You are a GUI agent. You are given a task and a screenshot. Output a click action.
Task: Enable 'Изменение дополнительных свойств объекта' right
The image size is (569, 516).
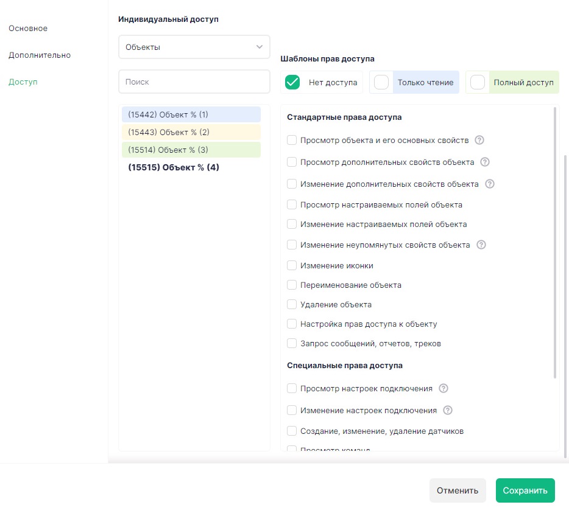pos(292,184)
